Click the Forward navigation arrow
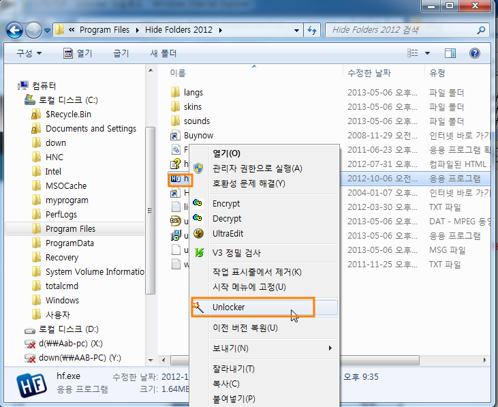 (x=33, y=31)
